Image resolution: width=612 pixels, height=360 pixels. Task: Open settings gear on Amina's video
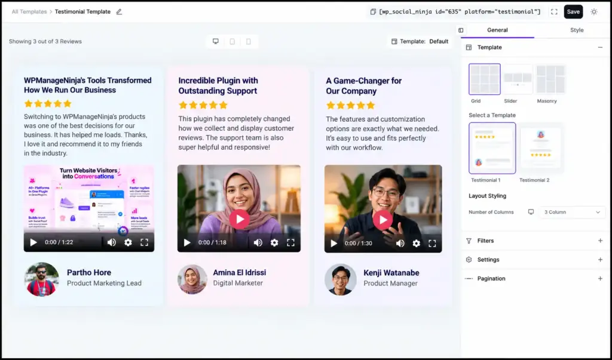(274, 242)
